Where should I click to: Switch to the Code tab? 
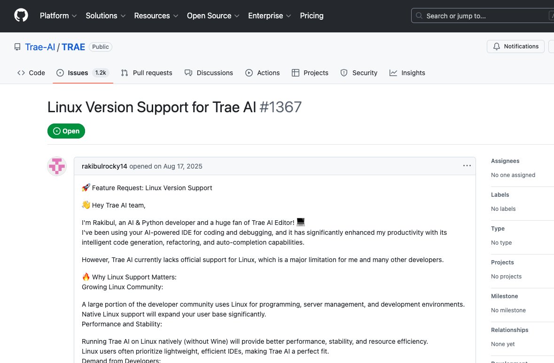pos(31,73)
